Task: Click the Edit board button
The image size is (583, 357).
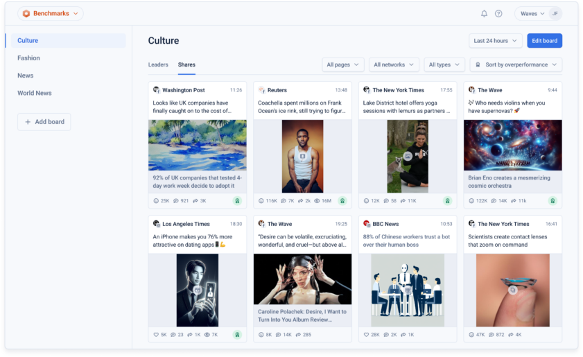Action: 544,41
